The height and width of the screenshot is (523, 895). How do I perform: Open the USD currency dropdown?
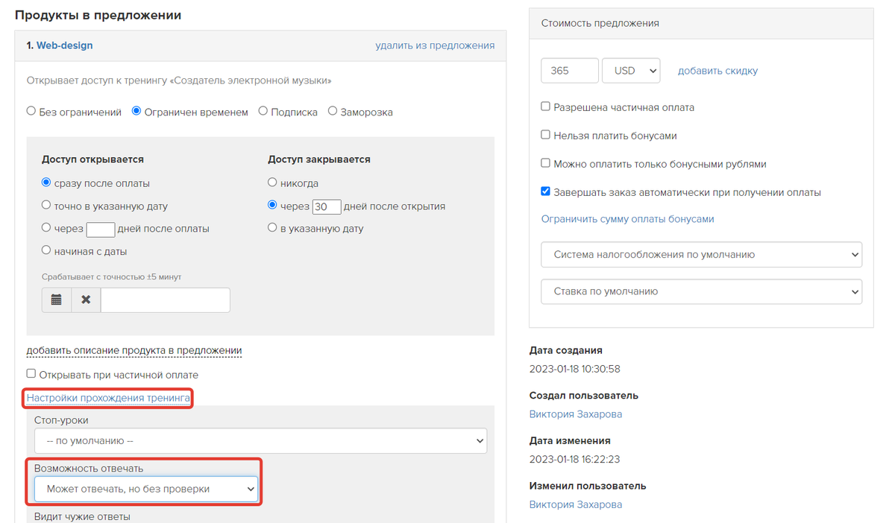631,71
